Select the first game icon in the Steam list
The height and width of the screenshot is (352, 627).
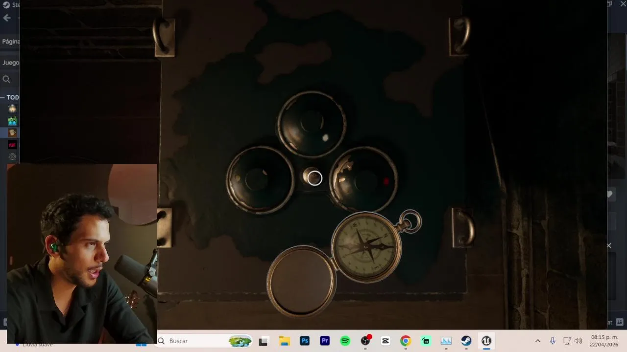point(12,109)
